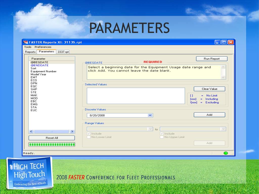
Task: Click the Parameter column header
Action: click(x=52, y=59)
